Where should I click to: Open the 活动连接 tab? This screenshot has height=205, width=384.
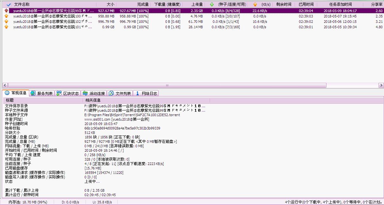click(94, 93)
